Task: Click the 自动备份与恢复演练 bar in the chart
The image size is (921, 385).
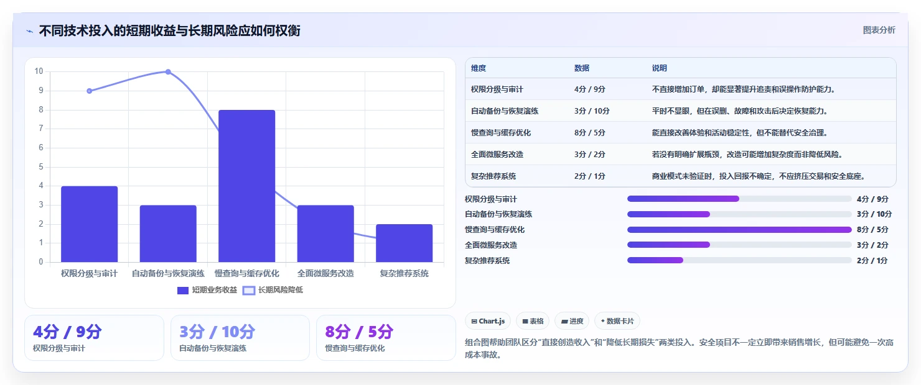Action: [x=168, y=233]
